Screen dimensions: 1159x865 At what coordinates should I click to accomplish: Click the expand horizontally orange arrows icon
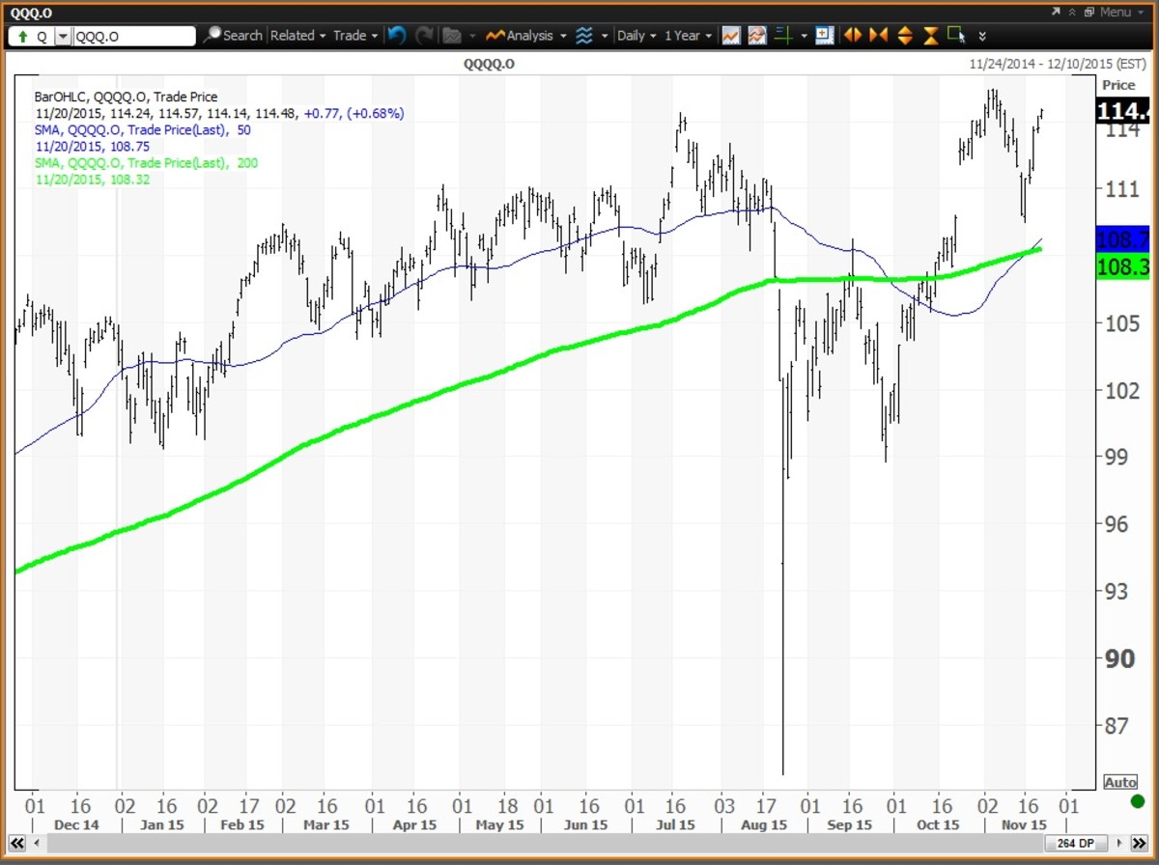tap(852, 36)
